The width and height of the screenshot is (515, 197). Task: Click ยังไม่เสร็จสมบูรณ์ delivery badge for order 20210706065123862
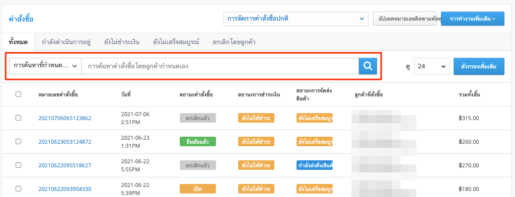[314, 118]
